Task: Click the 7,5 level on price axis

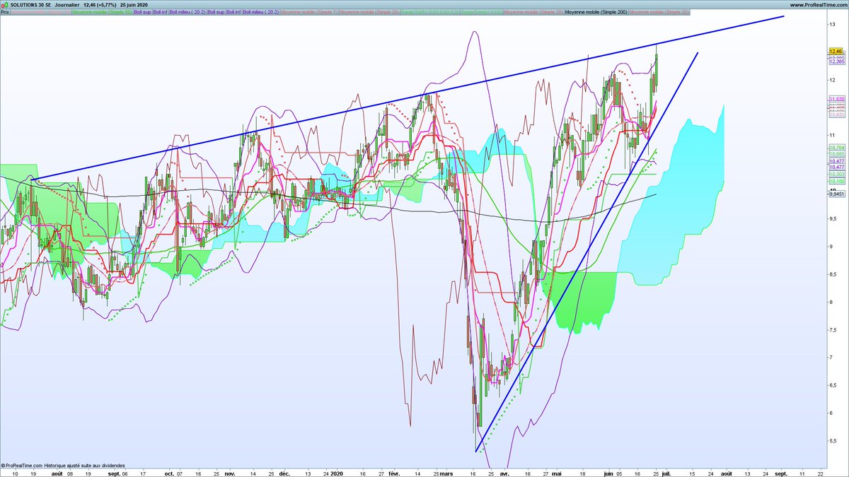Action: tap(833, 330)
